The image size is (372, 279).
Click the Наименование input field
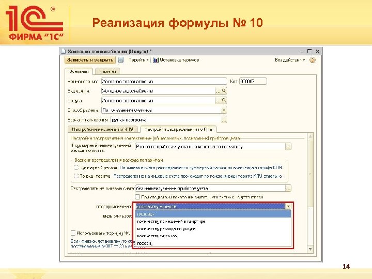point(164,81)
